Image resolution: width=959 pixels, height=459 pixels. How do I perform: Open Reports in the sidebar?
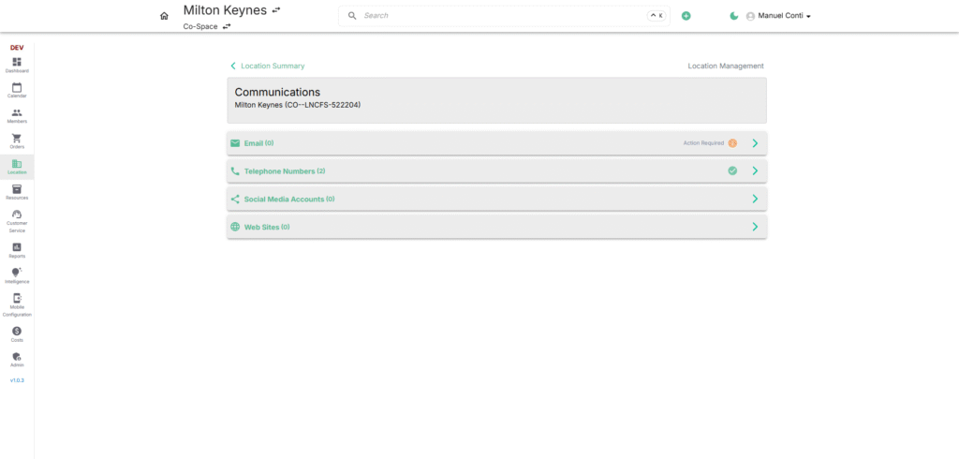(x=17, y=250)
